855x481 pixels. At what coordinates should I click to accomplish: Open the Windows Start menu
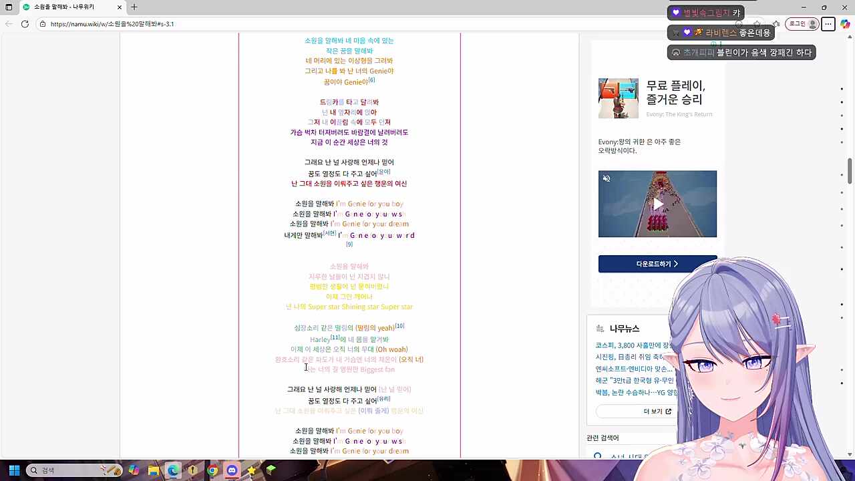point(14,470)
